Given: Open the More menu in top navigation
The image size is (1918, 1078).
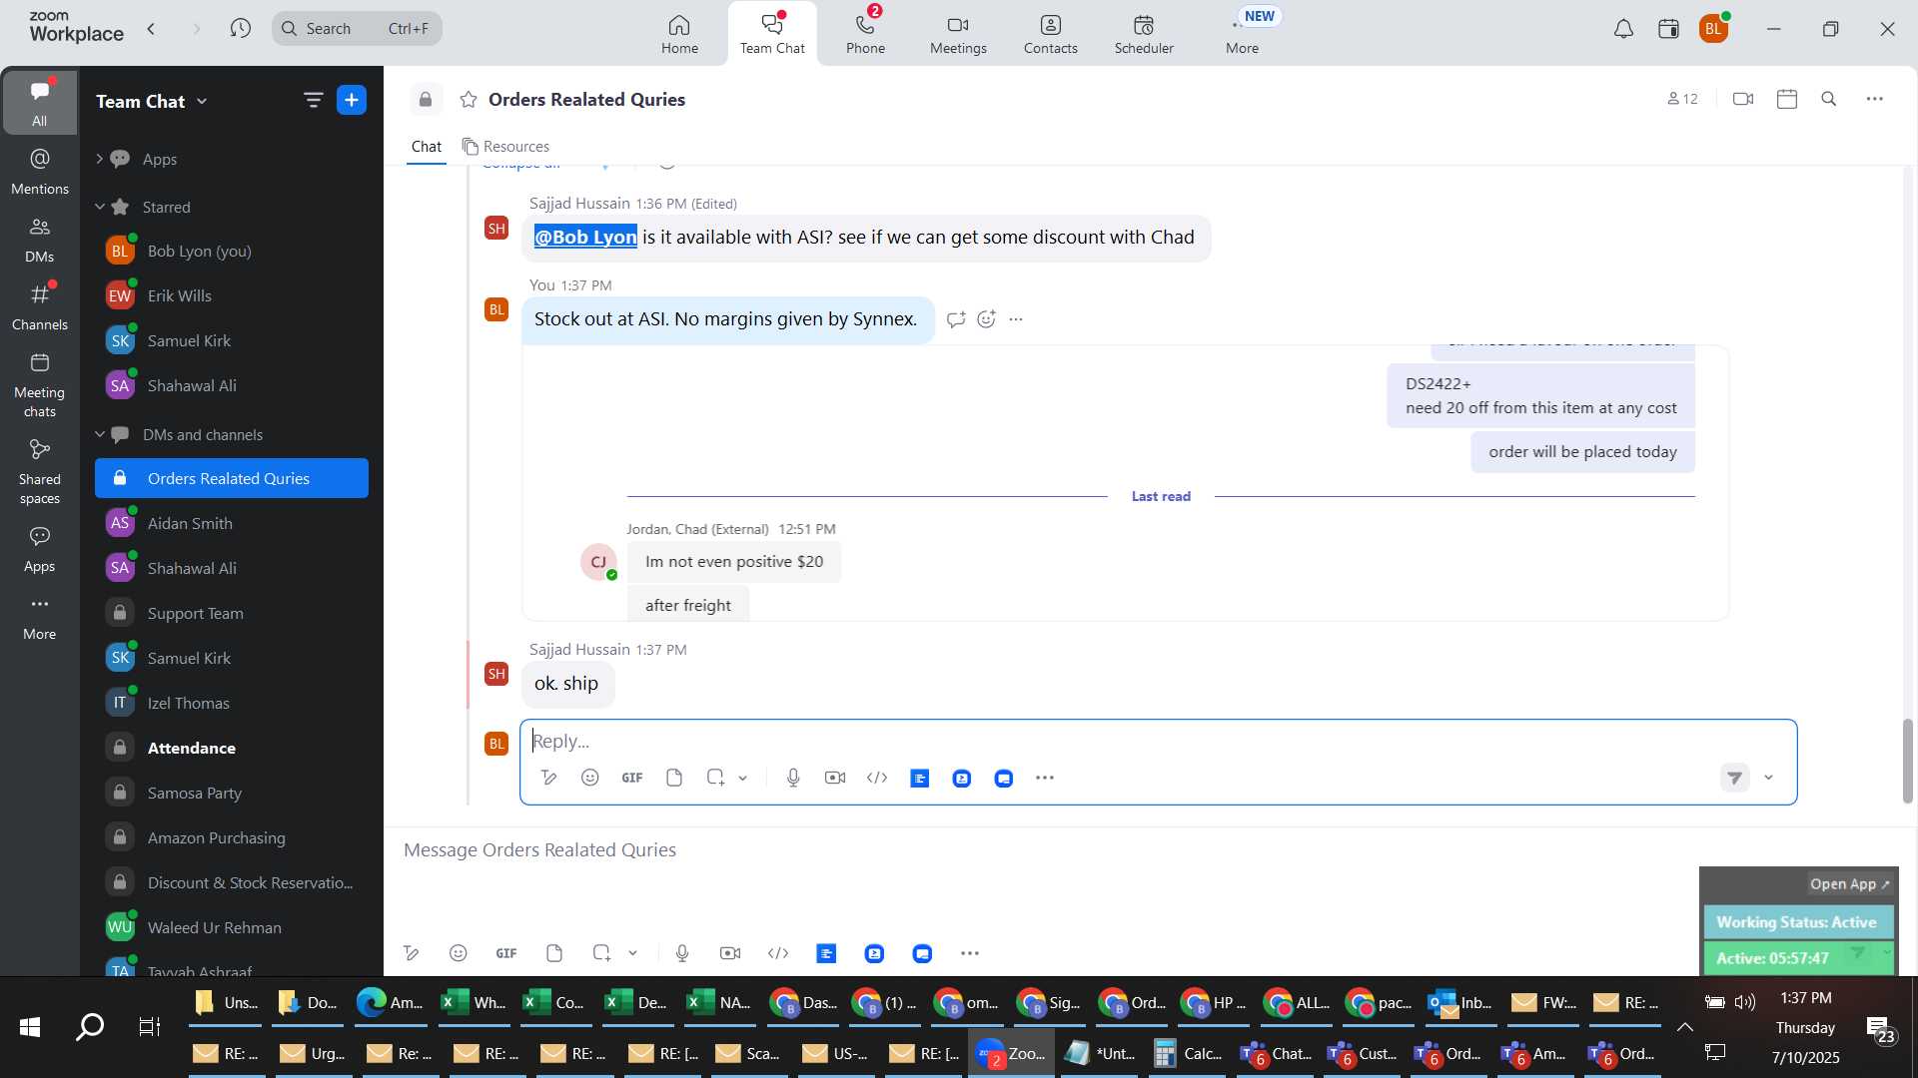Looking at the screenshot, I should pos(1243,34).
